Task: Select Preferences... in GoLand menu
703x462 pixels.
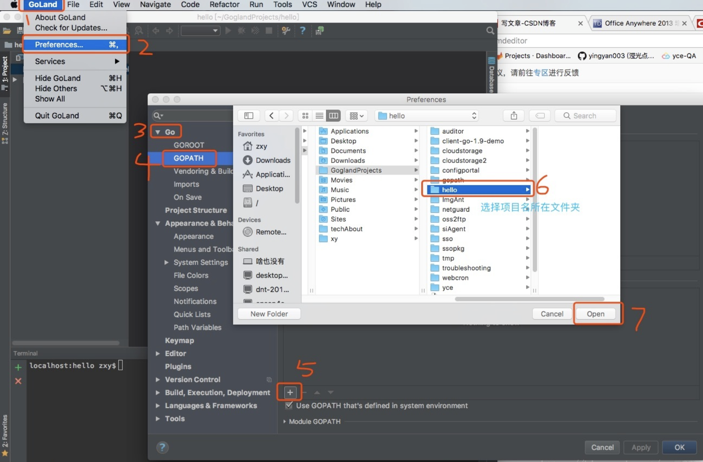Action: pos(75,45)
